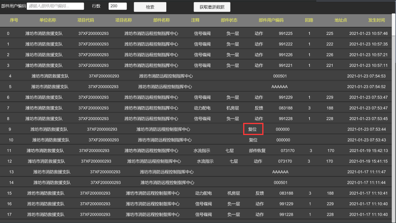Click AAAAAA code in row 13
The image size is (396, 223).
[x=281, y=172]
